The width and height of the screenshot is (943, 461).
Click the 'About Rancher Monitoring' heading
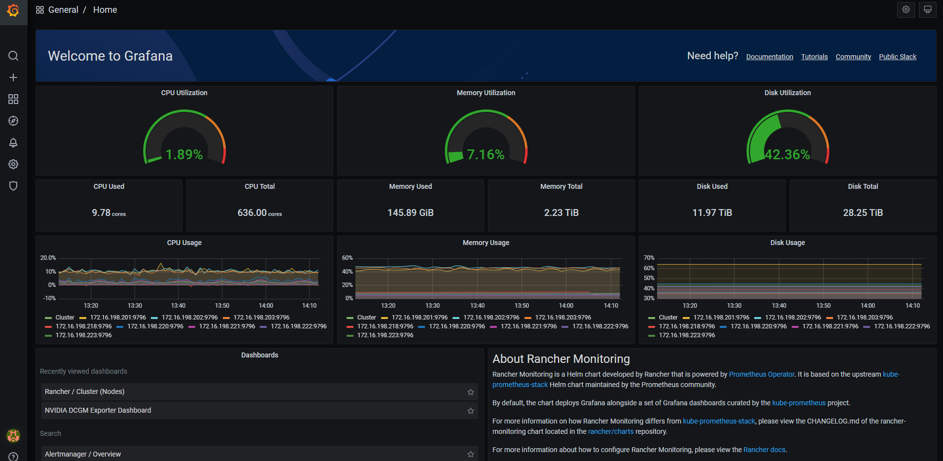point(561,359)
